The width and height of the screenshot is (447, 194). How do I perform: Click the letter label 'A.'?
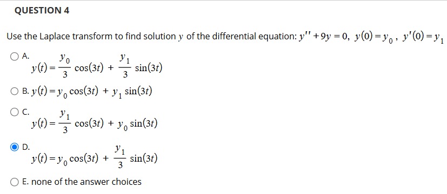click(26, 57)
